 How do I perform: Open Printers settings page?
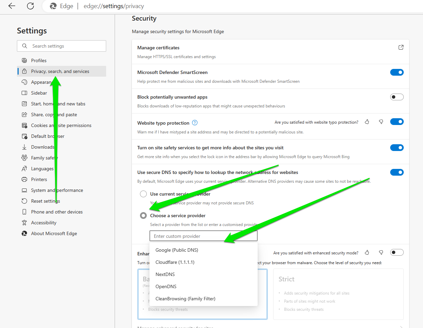coord(62,179)
